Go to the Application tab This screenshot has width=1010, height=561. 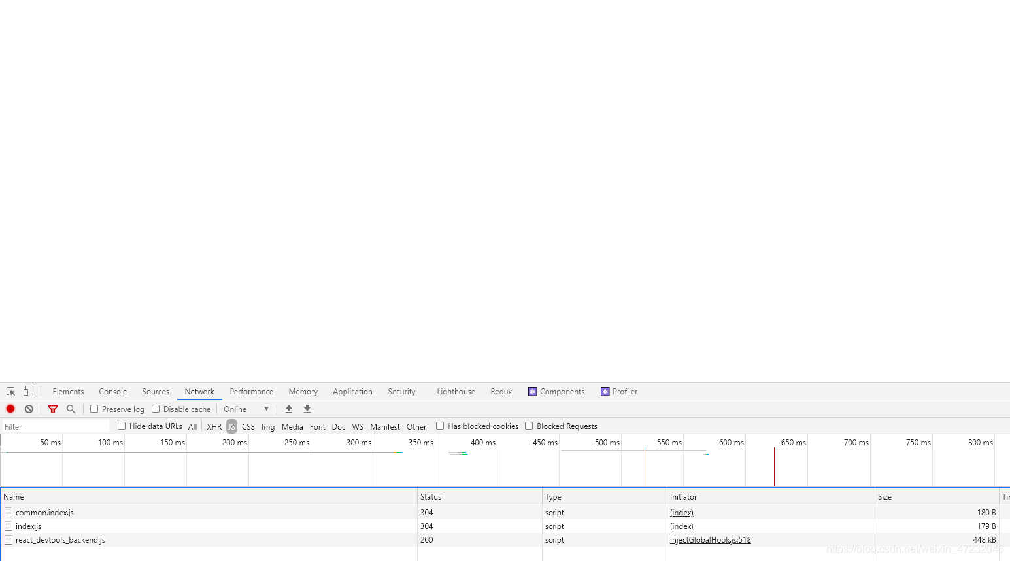(x=352, y=392)
